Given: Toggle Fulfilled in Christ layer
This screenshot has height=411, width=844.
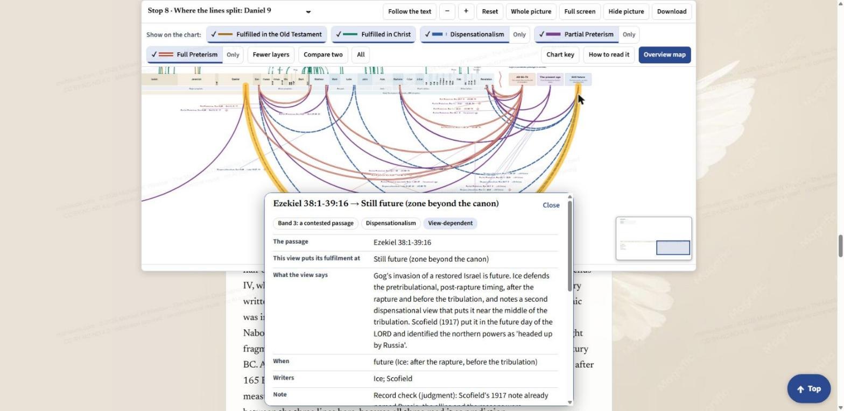Looking at the screenshot, I should point(373,34).
